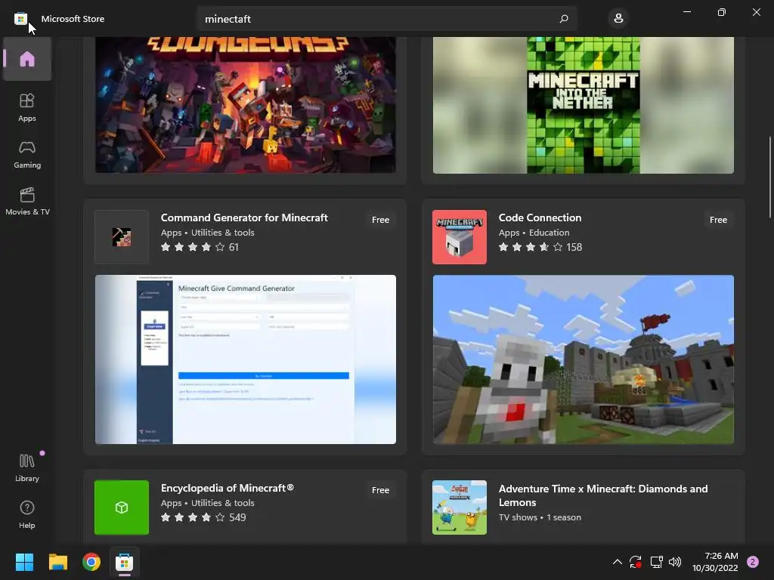Click the sync update tray icon
The height and width of the screenshot is (580, 774).
[636, 562]
